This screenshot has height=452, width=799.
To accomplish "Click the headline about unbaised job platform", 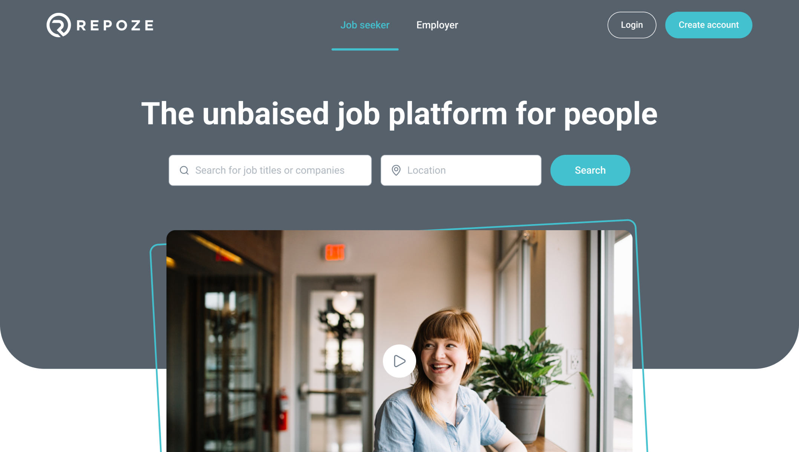I will pyautogui.click(x=399, y=114).
